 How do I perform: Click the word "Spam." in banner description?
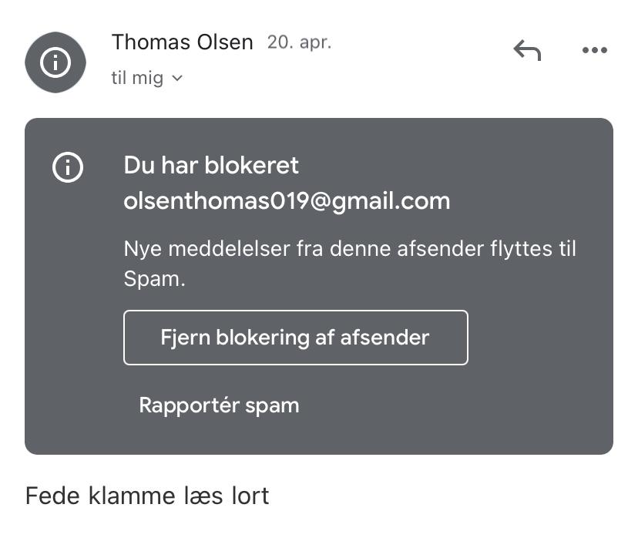(154, 279)
